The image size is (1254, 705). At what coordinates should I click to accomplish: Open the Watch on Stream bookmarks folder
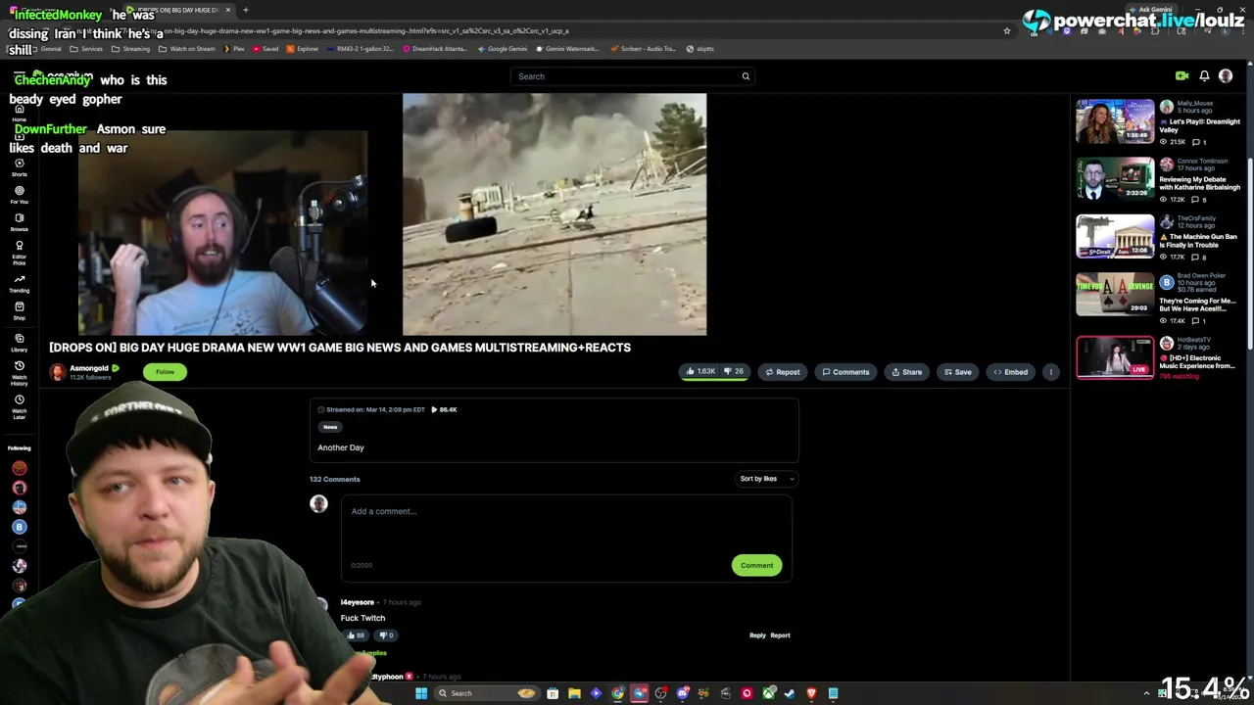click(x=188, y=49)
